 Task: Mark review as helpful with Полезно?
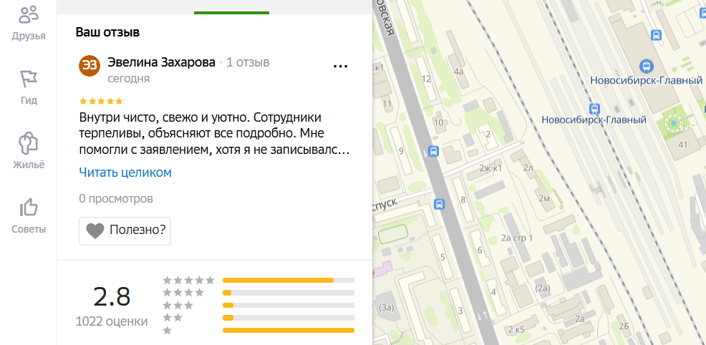[x=125, y=230]
